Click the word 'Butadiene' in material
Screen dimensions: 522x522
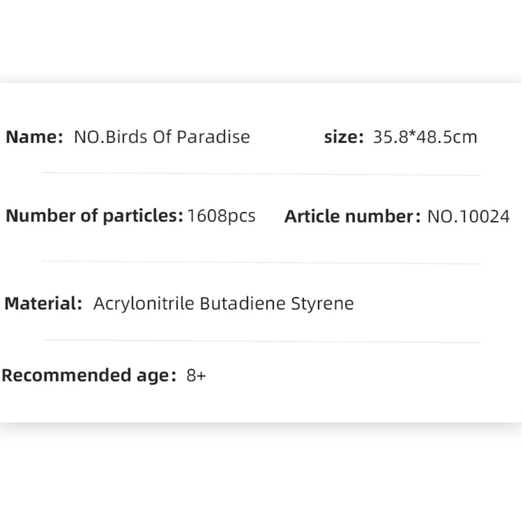242,303
